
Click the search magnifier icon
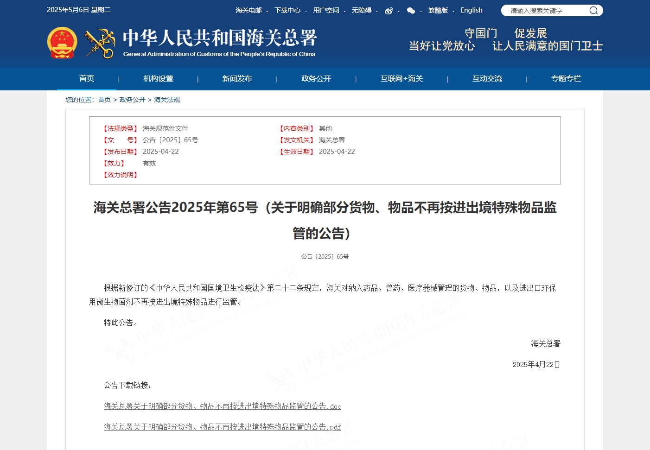[593, 11]
